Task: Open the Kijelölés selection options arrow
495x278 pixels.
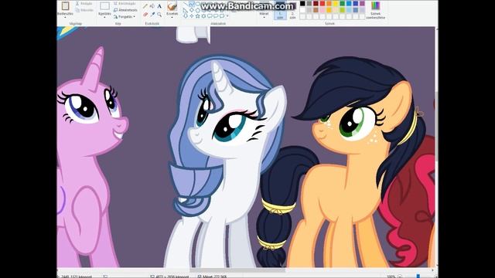Action: [104, 17]
